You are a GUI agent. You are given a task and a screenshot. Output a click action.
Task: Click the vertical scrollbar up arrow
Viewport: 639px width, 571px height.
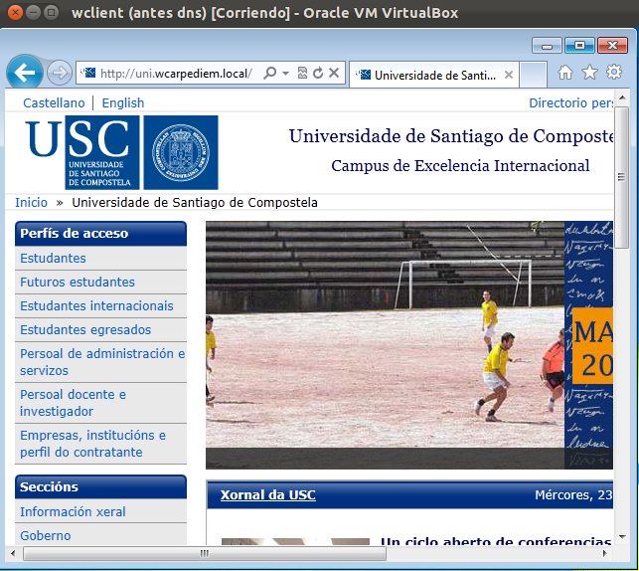(x=622, y=97)
